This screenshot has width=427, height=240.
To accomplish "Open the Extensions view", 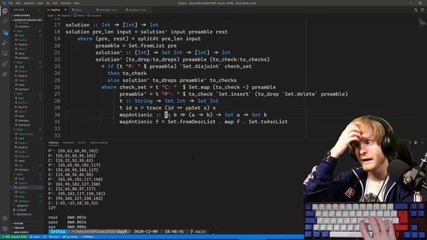I will click(5, 64).
